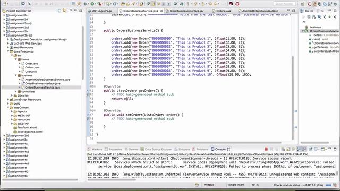This screenshot has width=340, height=191.
Task: Toggle Hide Non-Public Members in Outline
Action: pyautogui.click(x=329, y=16)
